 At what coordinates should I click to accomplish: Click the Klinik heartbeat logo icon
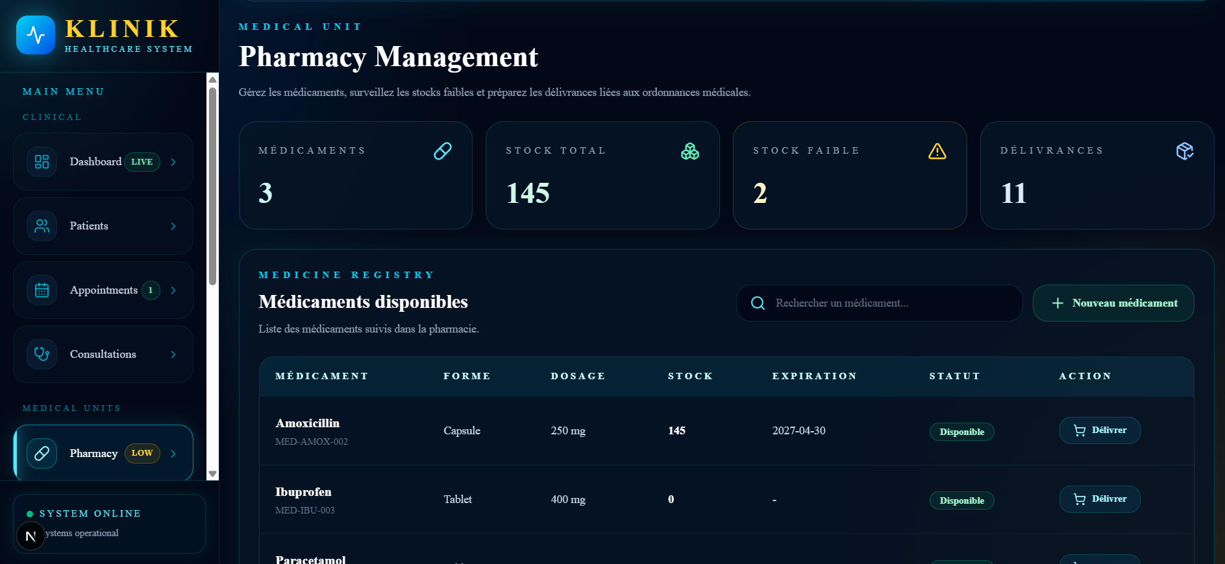pyautogui.click(x=36, y=35)
